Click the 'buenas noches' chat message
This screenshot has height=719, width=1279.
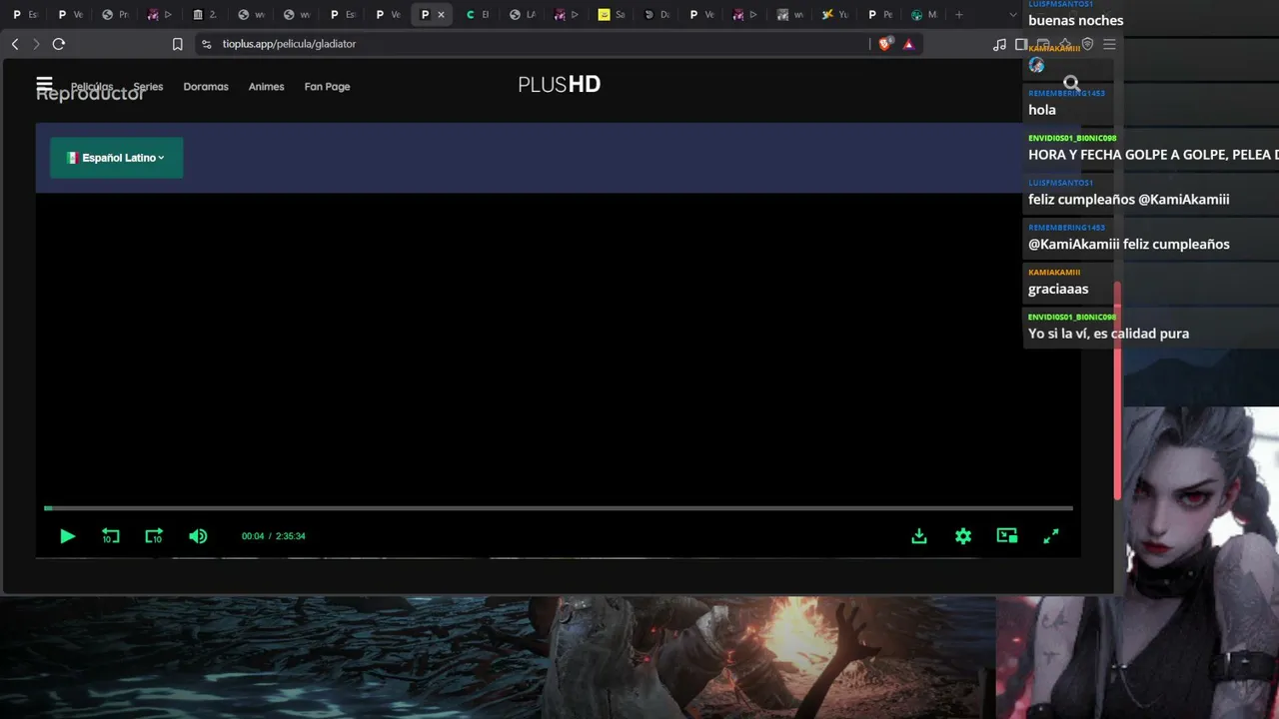(1076, 20)
